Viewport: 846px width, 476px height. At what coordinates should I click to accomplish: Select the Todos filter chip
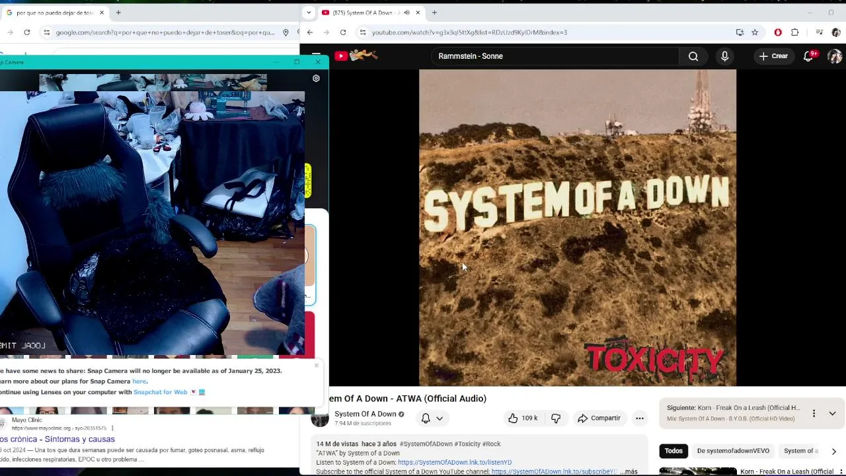click(x=673, y=451)
